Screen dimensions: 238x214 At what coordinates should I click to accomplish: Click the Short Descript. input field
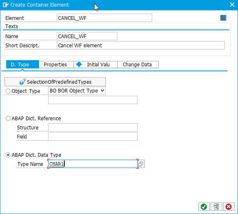click(141, 45)
